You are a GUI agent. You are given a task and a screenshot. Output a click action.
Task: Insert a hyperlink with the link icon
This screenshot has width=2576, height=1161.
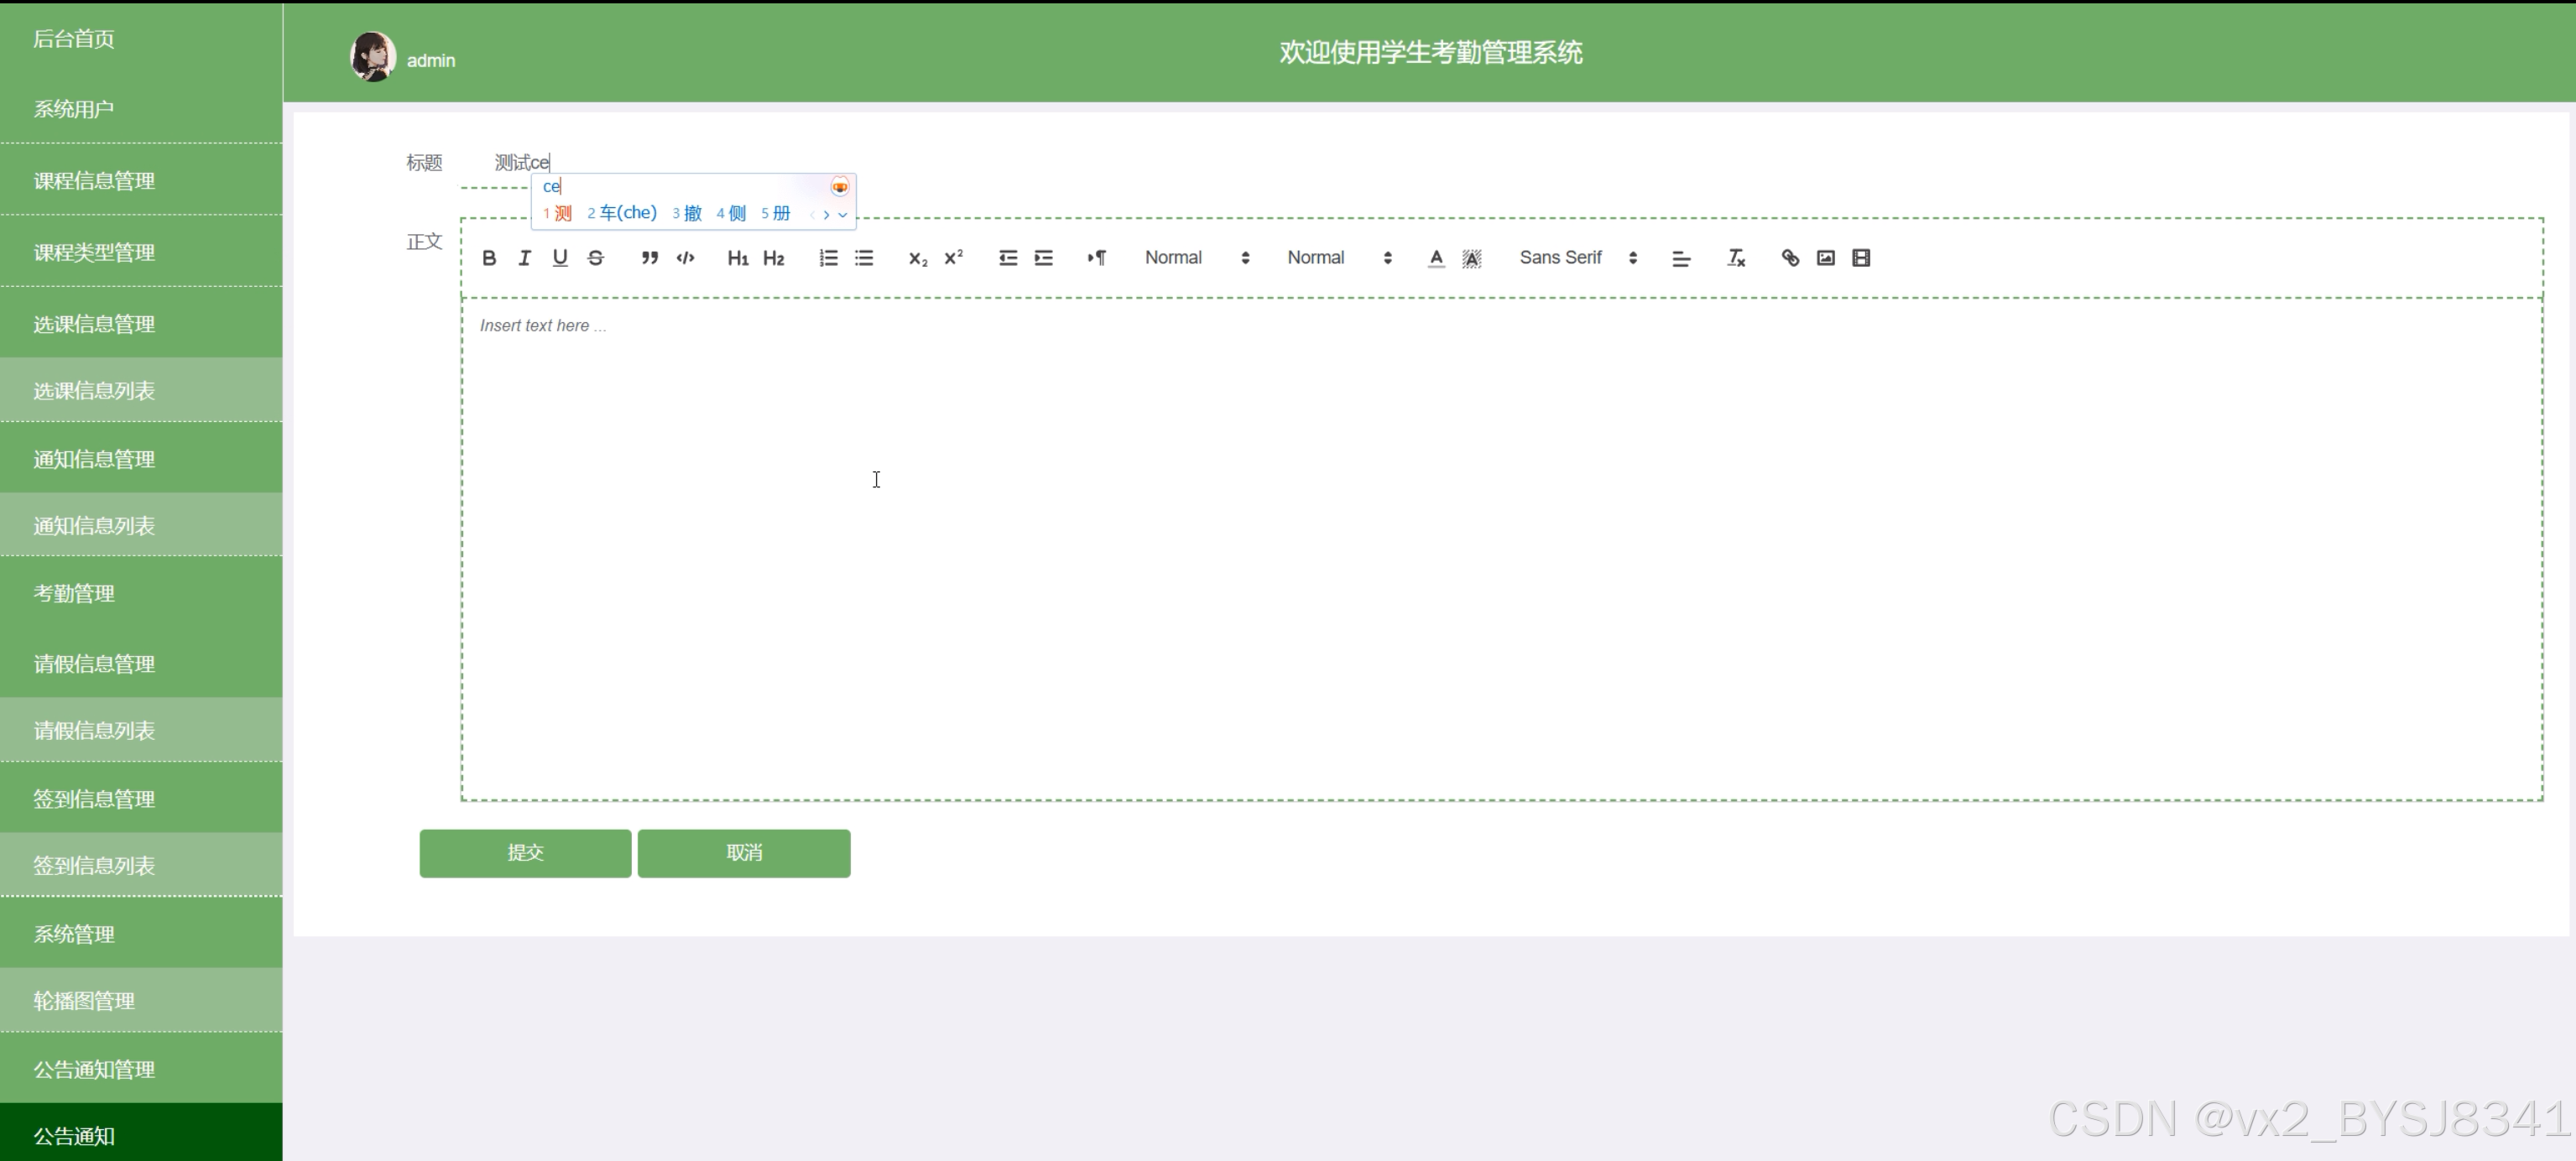coord(1790,258)
